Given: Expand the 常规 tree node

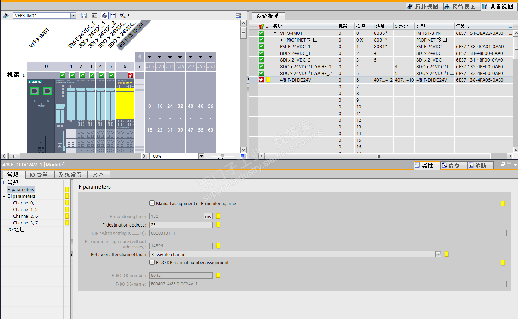Looking at the screenshot, I should pyautogui.click(x=4, y=183).
